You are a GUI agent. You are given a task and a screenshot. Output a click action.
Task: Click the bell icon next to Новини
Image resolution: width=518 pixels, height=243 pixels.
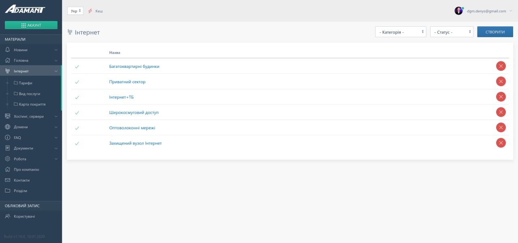[x=8, y=50]
